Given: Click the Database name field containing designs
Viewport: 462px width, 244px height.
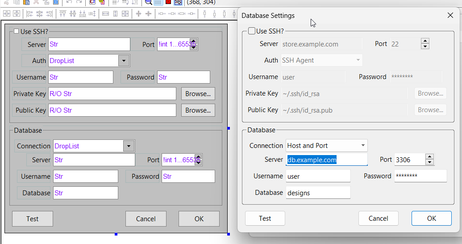Looking at the screenshot, I should pos(318,193).
